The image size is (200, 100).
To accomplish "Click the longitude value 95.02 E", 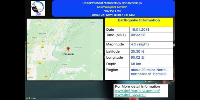I will [137, 58].
